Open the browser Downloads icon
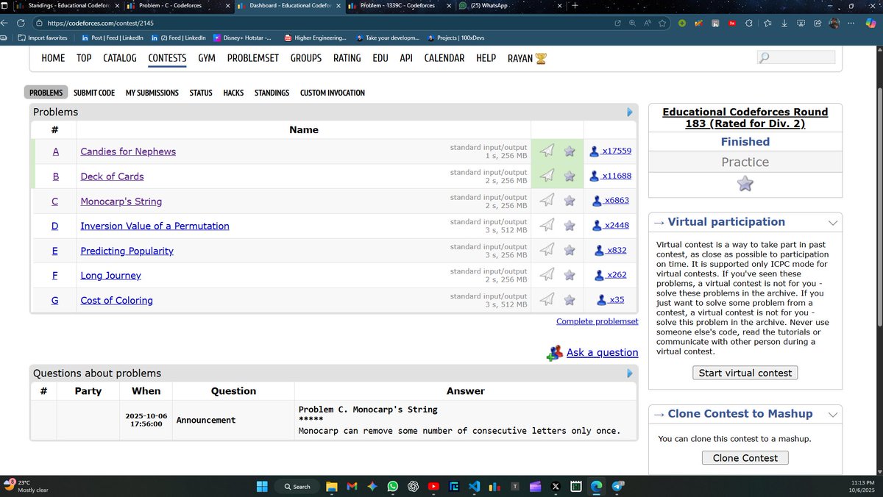This screenshot has width=883, height=497. [784, 23]
